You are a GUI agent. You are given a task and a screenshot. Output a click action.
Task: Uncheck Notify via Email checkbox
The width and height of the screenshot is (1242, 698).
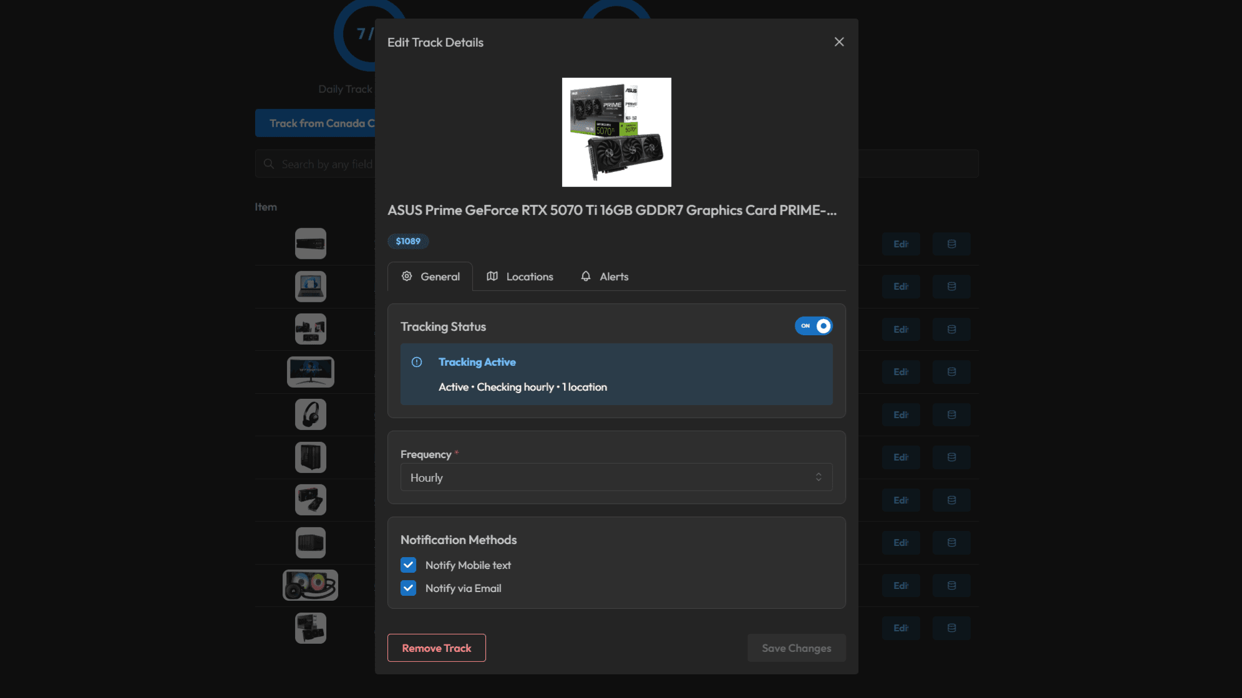point(409,588)
